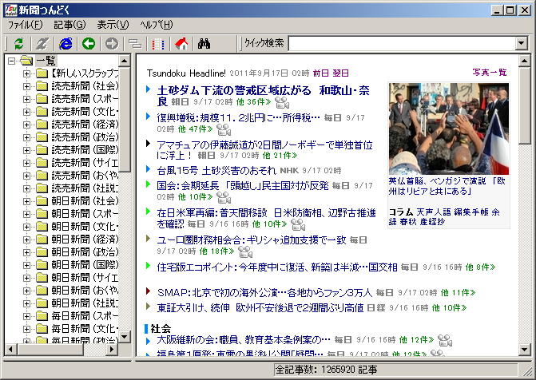Expand 読売新聞 (政治) tree node
536x380 pixels.
click(26, 137)
